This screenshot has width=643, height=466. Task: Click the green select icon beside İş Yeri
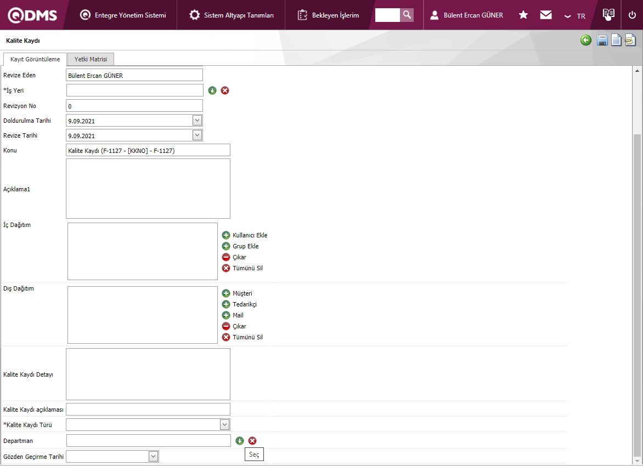pyautogui.click(x=212, y=90)
